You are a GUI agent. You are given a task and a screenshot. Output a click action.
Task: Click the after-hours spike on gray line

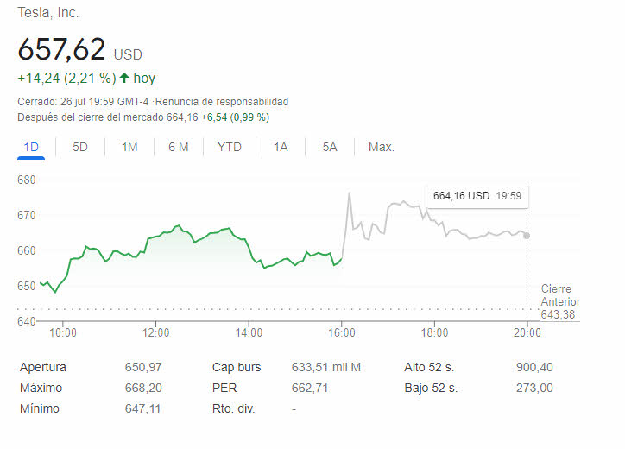tap(350, 193)
